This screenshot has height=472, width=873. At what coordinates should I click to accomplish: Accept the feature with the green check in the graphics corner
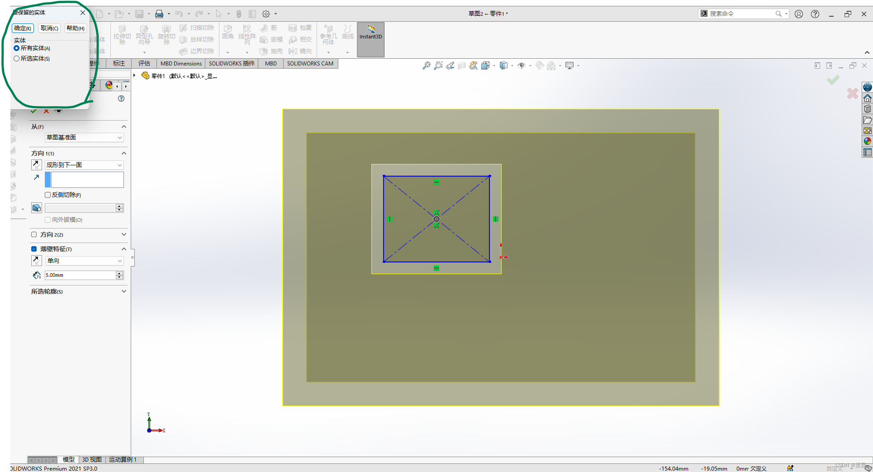[x=833, y=80]
